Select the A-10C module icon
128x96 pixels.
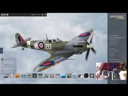[x=29, y=76]
